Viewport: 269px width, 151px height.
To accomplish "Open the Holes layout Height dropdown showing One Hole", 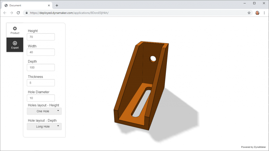I will (x=44, y=111).
